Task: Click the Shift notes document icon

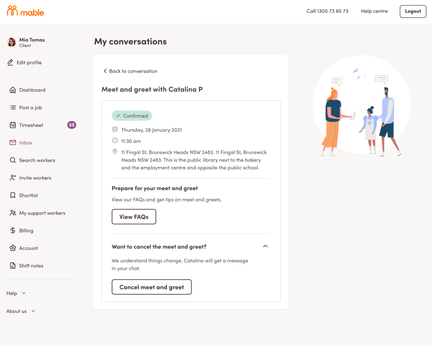Action: 13,266
